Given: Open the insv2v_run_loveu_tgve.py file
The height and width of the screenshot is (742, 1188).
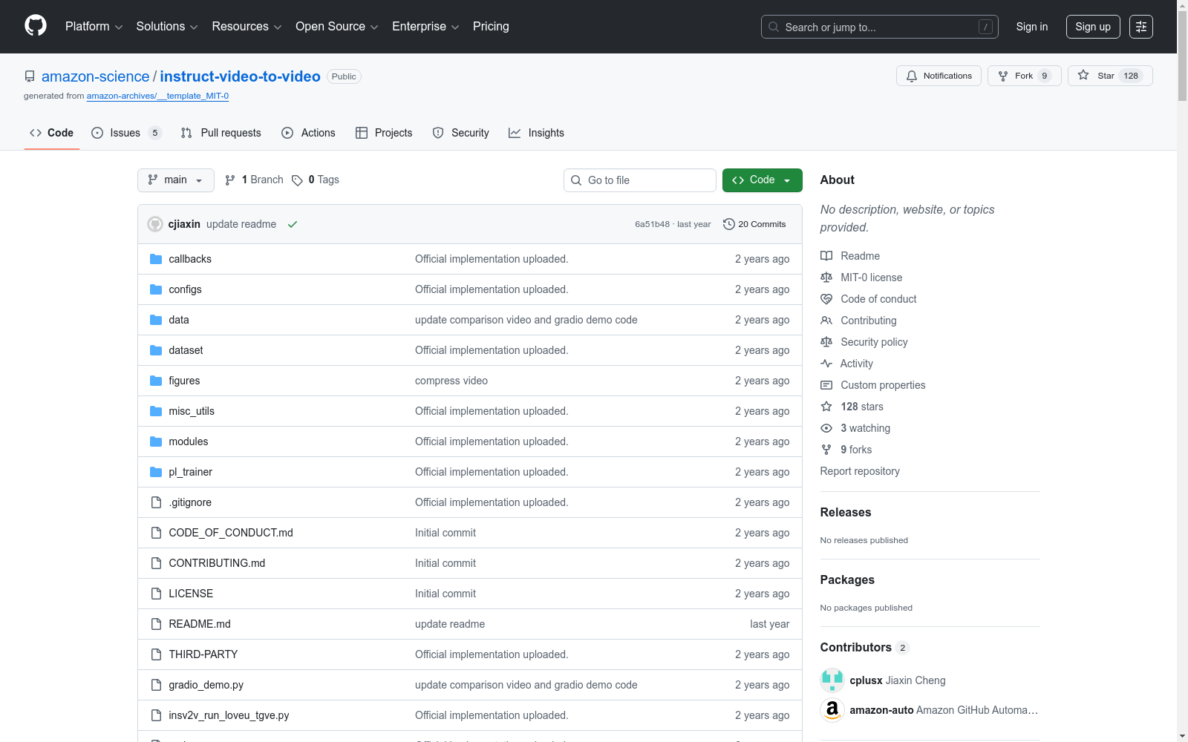Looking at the screenshot, I should tap(229, 715).
